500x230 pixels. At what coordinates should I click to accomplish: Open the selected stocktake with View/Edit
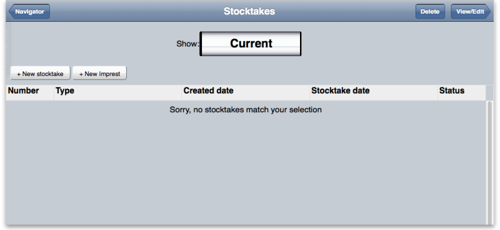click(471, 12)
